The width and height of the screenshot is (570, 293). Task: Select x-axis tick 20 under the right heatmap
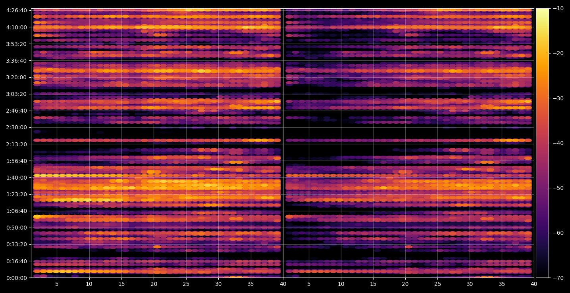pos(405,284)
